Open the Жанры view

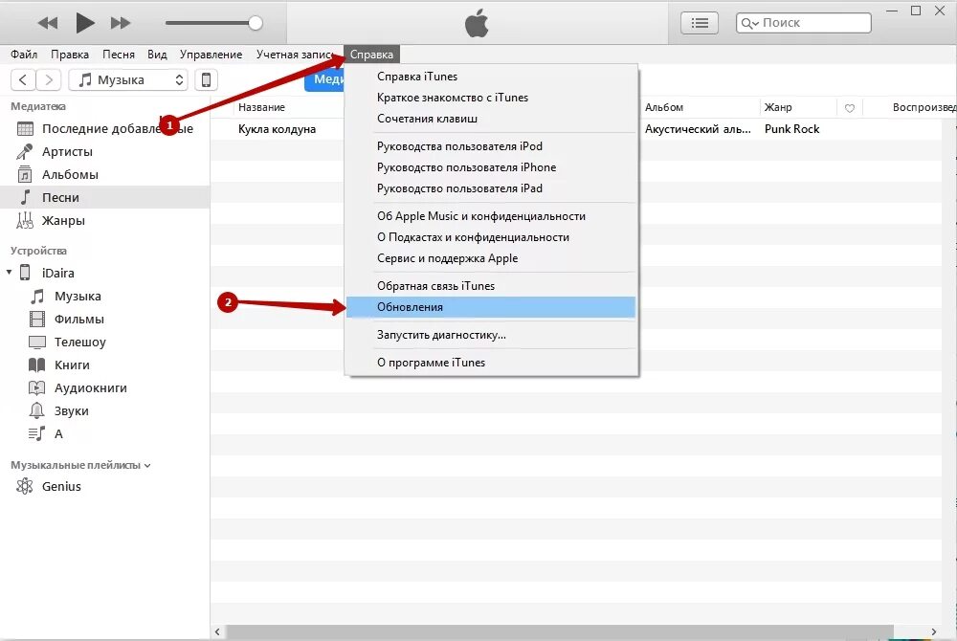[x=65, y=219]
